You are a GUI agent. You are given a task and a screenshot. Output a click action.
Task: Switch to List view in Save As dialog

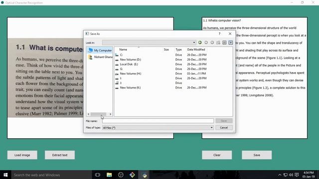pos(224,42)
